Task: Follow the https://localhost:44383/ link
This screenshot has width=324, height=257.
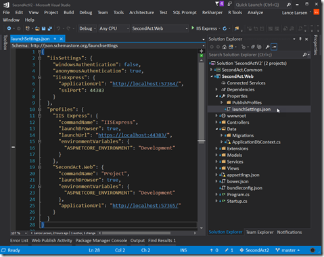Action: pyautogui.click(x=133, y=135)
